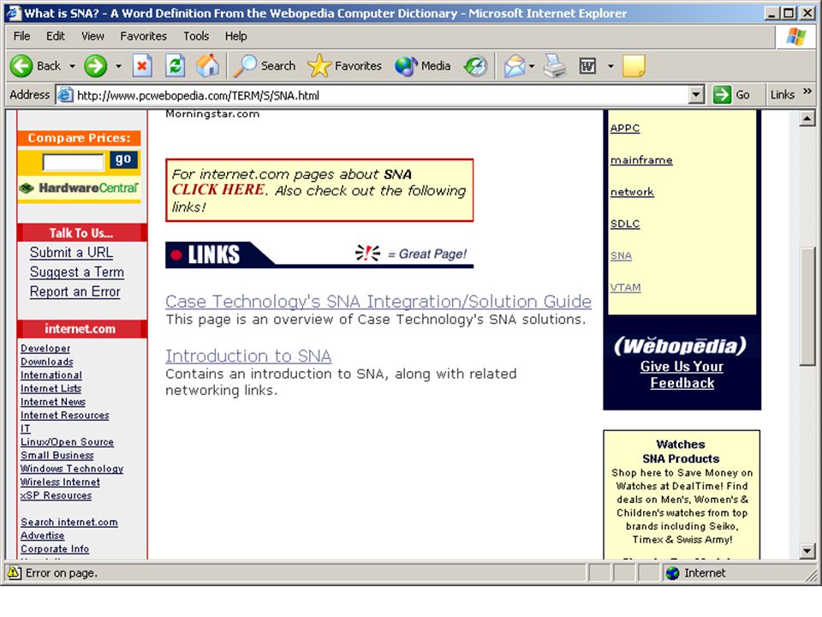
Task: Open the Introduction to SNA link
Action: click(248, 356)
